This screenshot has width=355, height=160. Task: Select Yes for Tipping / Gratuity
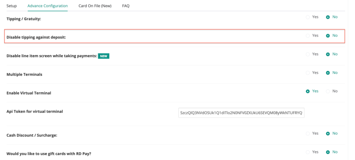(x=308, y=17)
